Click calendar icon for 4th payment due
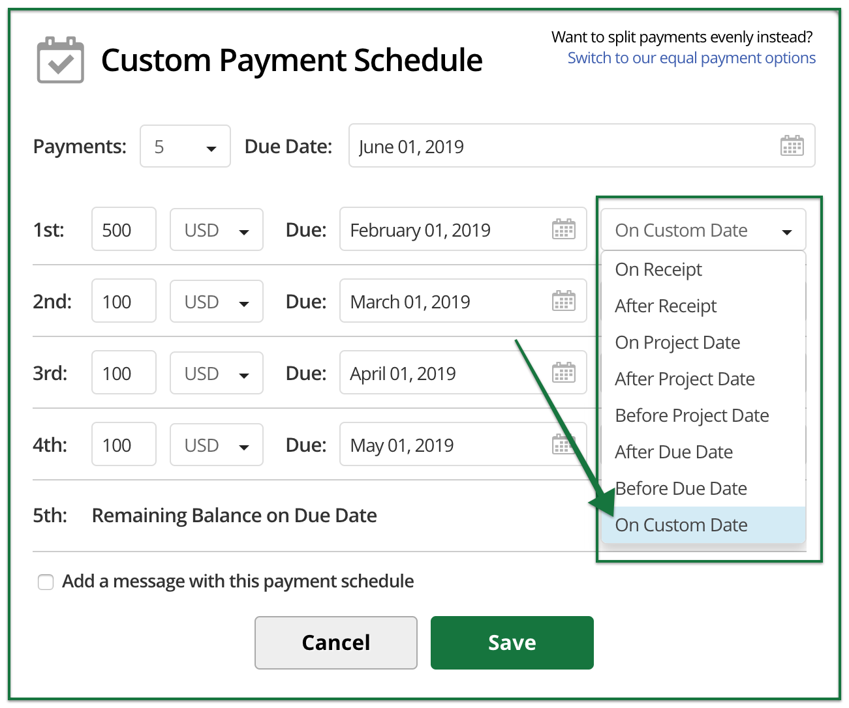Screen dimensions: 849x708 click(x=562, y=445)
